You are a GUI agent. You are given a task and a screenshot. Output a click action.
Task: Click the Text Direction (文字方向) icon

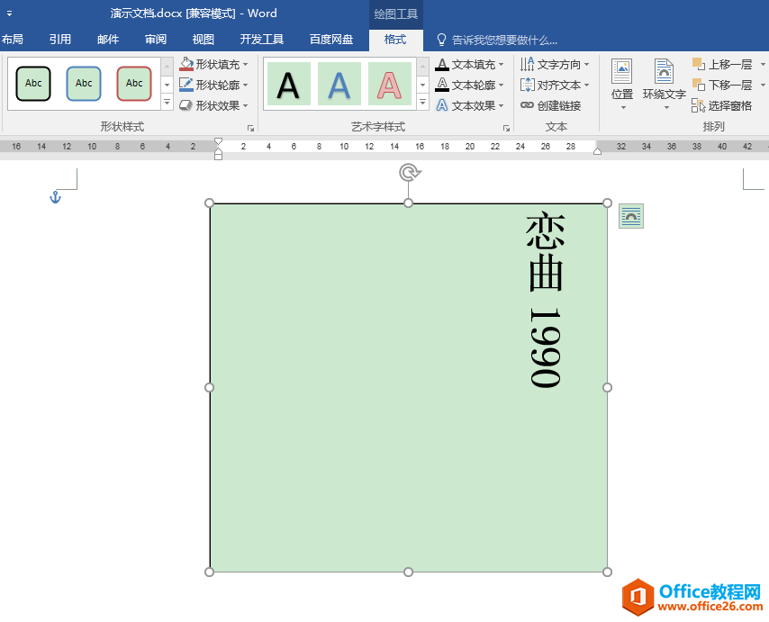(527, 64)
